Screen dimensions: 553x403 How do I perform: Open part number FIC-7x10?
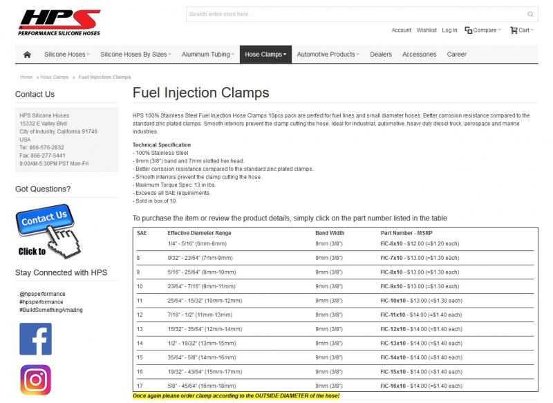click(391, 258)
